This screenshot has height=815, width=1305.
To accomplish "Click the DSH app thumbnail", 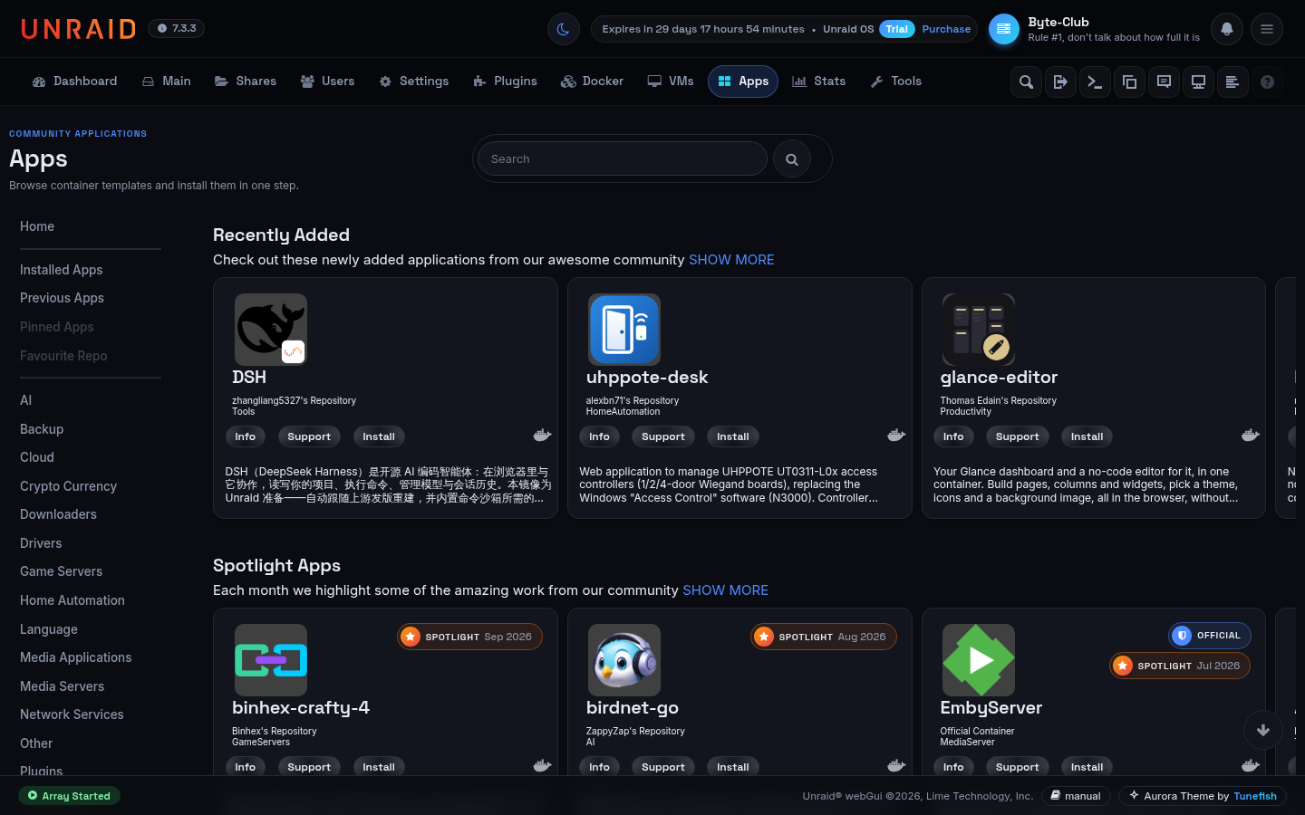I will click(271, 330).
